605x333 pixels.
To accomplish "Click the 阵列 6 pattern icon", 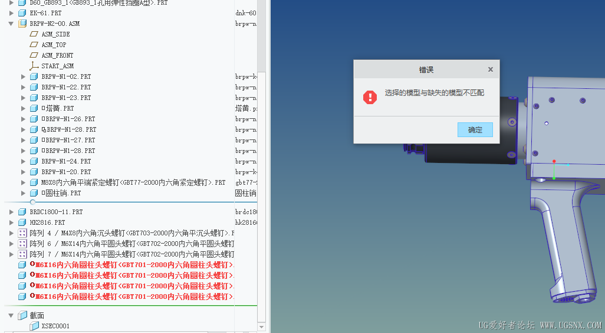I will [22, 244].
